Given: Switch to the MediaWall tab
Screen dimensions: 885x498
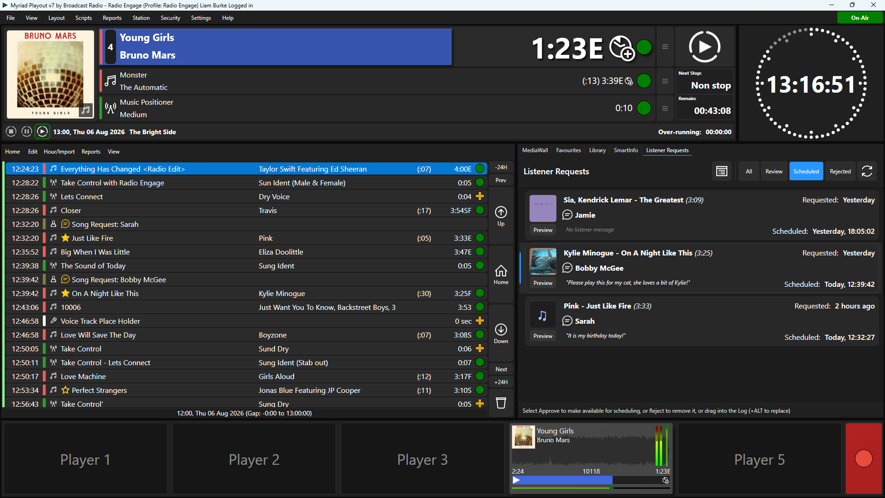Looking at the screenshot, I should 535,150.
